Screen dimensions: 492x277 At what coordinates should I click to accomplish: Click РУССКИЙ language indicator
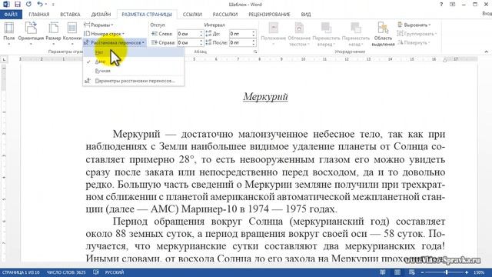[115, 272]
